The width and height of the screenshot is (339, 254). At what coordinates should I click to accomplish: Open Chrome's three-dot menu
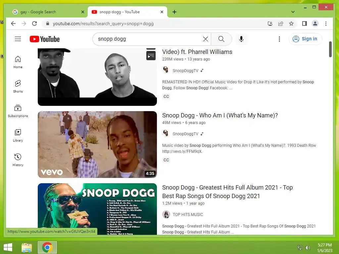click(326, 23)
